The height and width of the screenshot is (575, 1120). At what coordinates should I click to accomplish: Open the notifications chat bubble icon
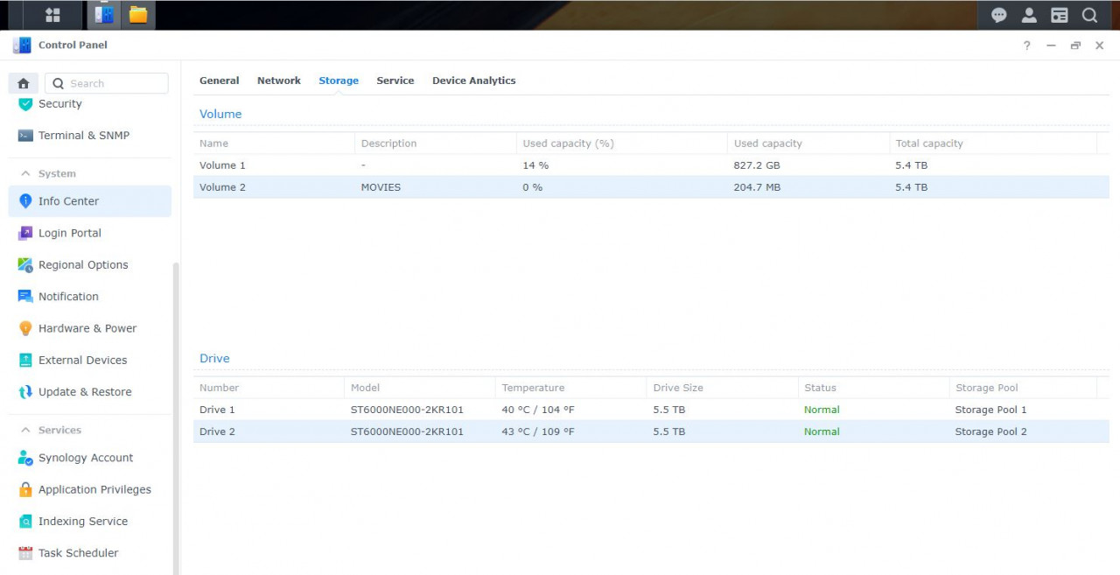pyautogui.click(x=999, y=15)
